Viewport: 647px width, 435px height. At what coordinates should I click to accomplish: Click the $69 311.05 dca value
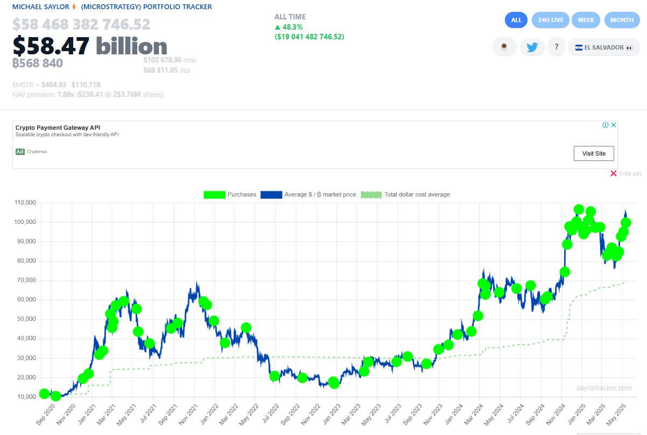click(166, 70)
